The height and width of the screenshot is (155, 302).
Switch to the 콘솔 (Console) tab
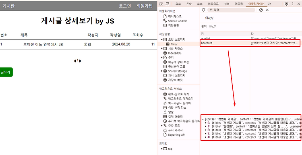189,4
